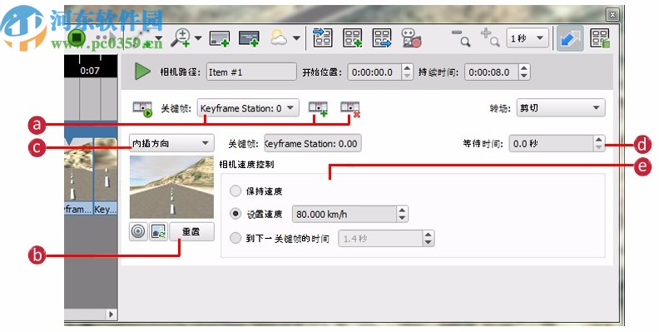Click the target look-at icon below preview

click(x=138, y=231)
